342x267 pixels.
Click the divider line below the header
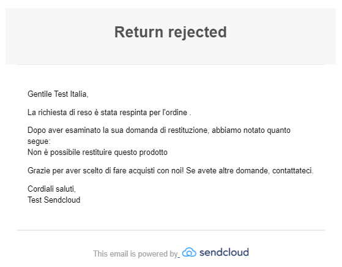click(171, 65)
